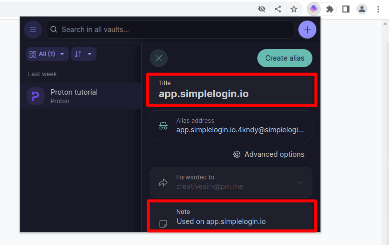Click the alias address incognito icon
The height and width of the screenshot is (245, 389).
(x=163, y=126)
